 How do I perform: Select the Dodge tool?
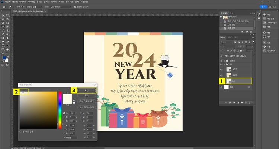[x=3, y=42]
